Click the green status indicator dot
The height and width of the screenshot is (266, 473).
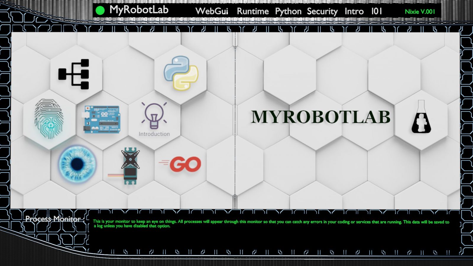[100, 11]
